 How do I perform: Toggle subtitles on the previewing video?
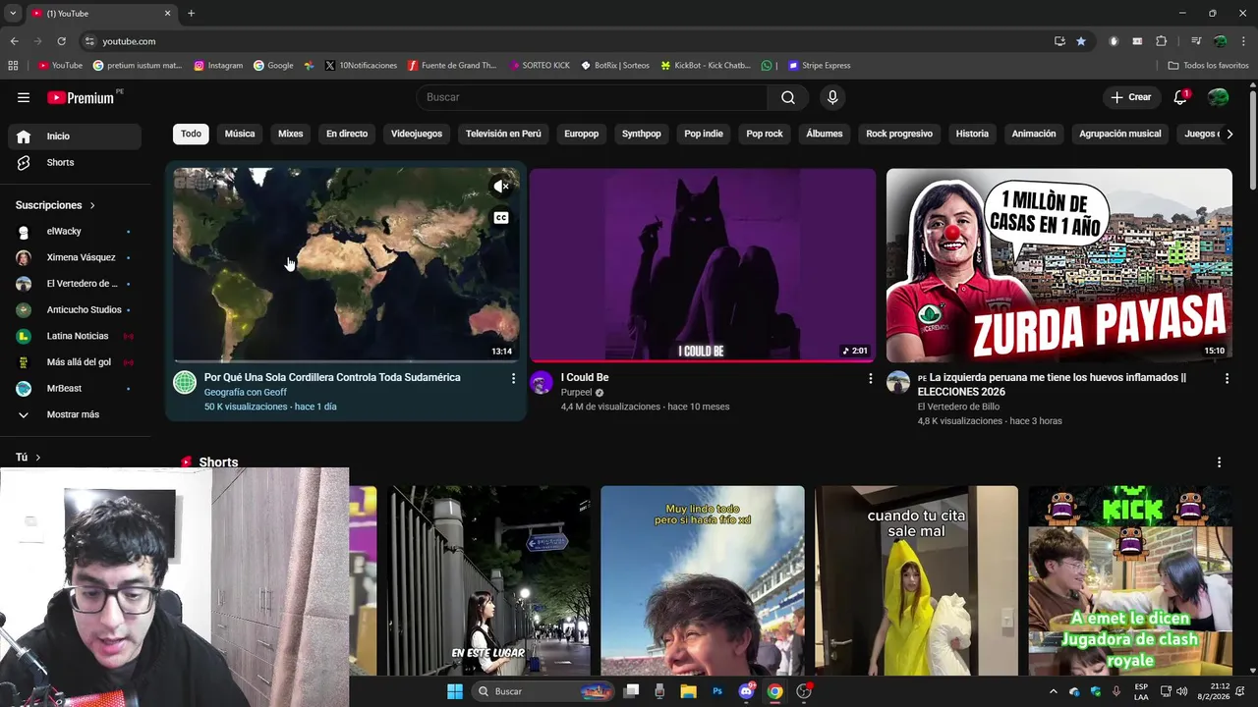(x=501, y=217)
